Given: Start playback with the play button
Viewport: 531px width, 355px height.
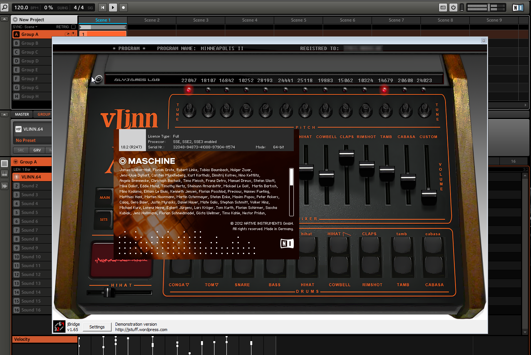Looking at the screenshot, I should point(113,7).
